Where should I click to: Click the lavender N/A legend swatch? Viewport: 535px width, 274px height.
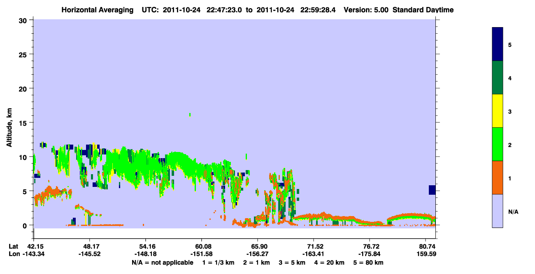click(x=498, y=211)
